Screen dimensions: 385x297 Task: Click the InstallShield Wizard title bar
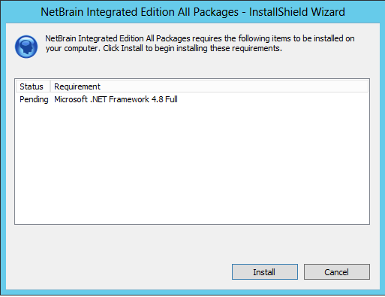point(193,12)
